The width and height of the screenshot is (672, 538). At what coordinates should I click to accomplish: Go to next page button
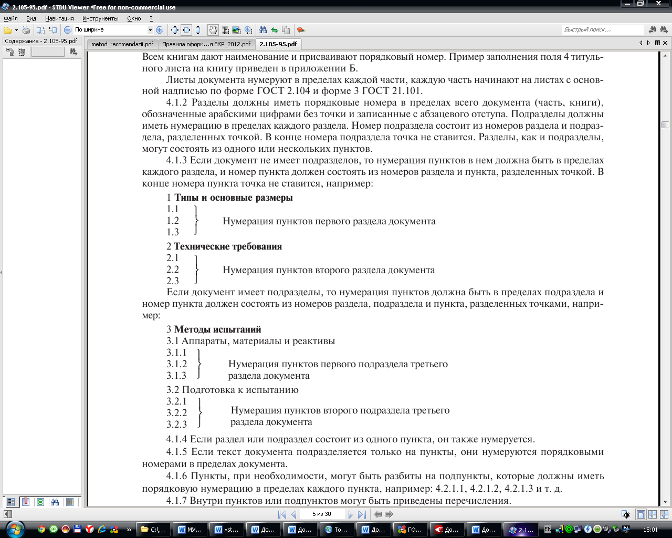(x=351, y=514)
